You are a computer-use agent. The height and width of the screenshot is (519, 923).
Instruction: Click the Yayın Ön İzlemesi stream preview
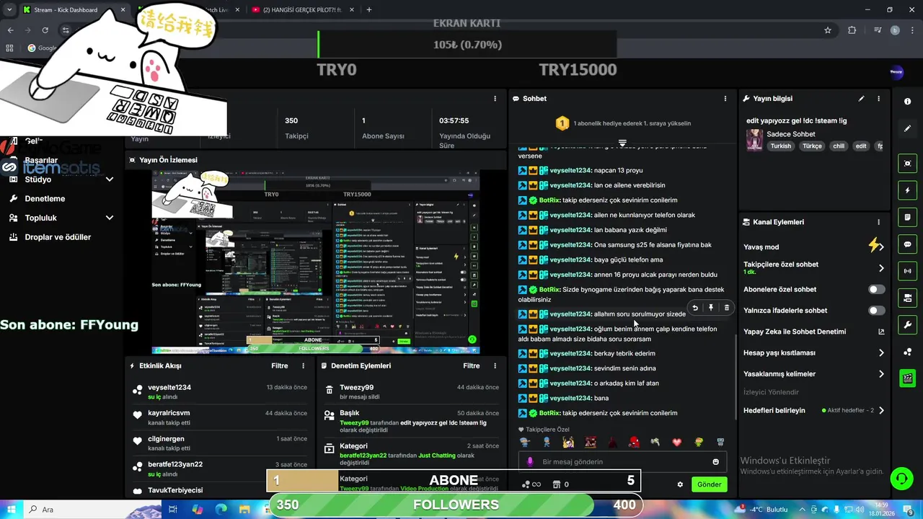click(x=315, y=262)
